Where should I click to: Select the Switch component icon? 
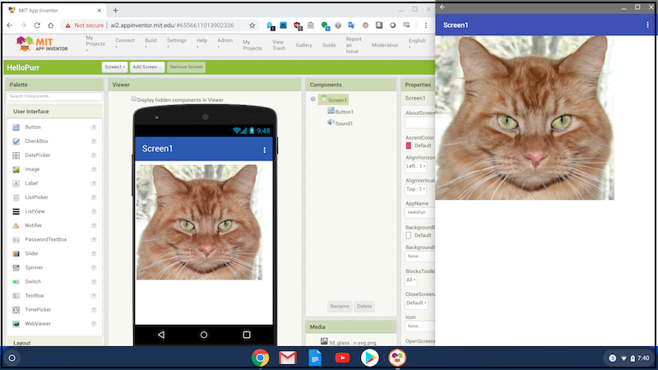tap(16, 281)
